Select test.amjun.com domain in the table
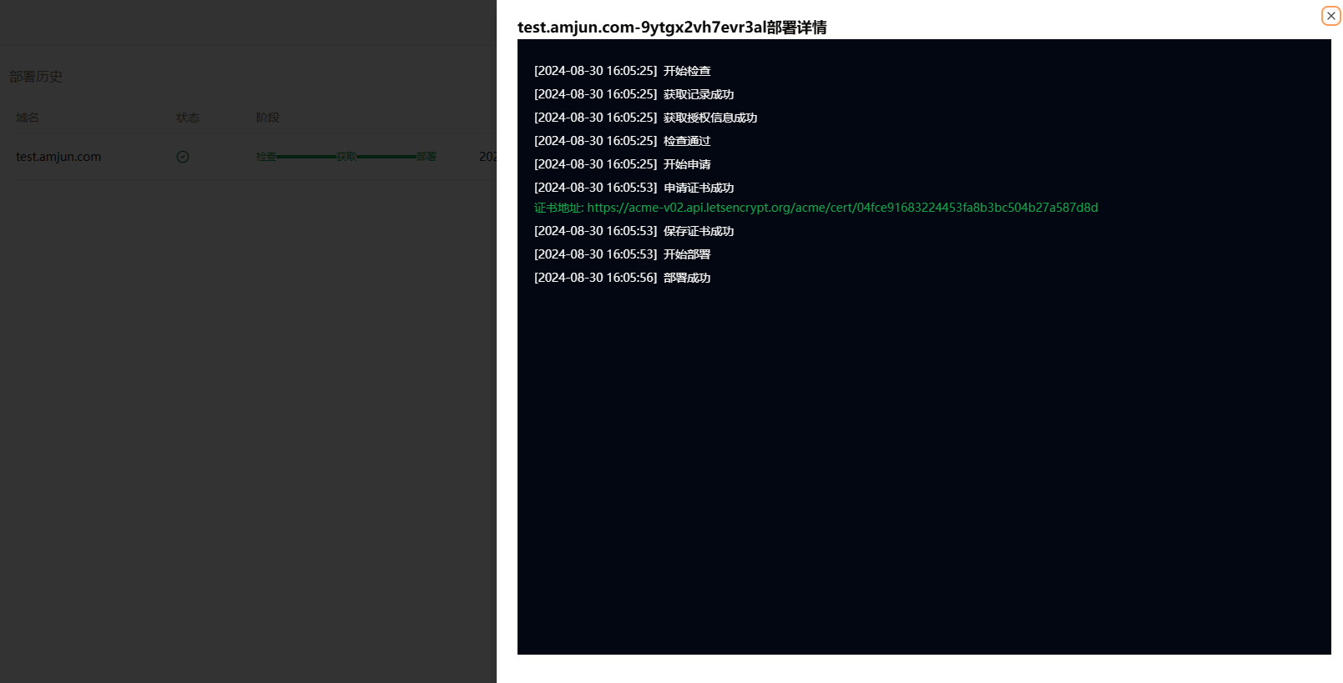 click(58, 157)
